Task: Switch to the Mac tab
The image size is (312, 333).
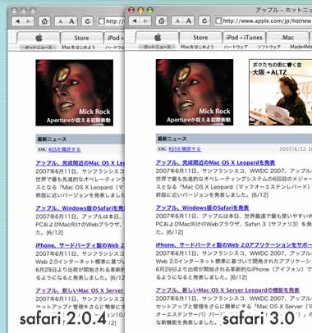Action: (x=287, y=38)
